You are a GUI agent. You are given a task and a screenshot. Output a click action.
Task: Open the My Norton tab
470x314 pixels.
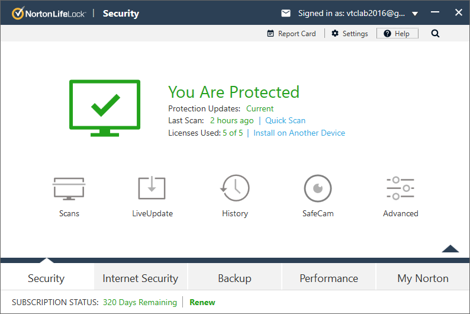coord(423,278)
